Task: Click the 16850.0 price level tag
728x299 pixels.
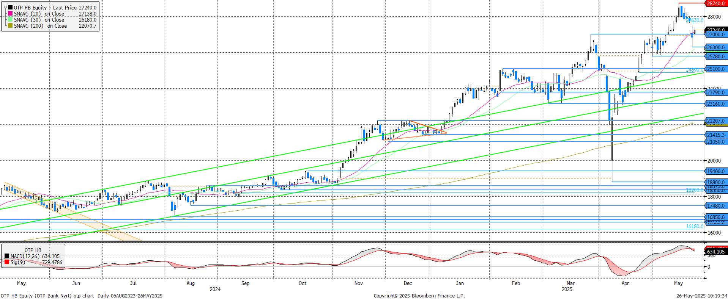Action: coord(716,217)
